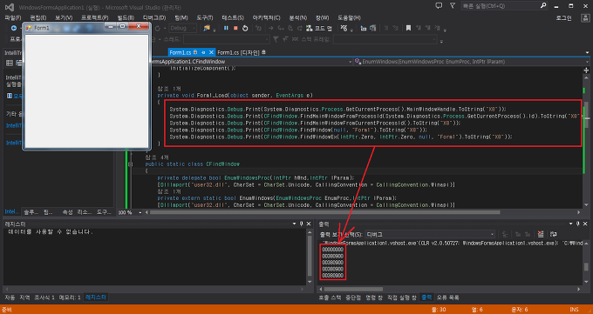593x314 pixels.
Task: Switch to the 자동 tab
Action: [x=10, y=297]
